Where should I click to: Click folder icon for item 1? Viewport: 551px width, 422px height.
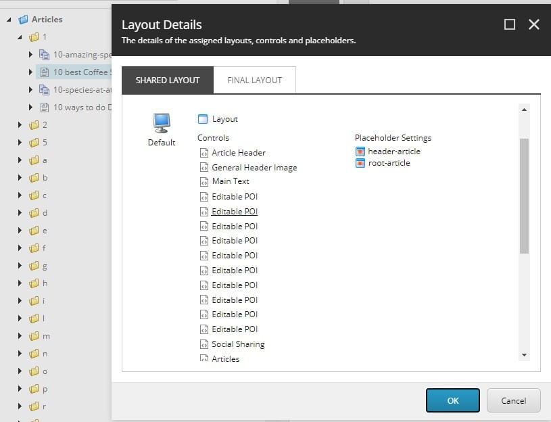click(34, 37)
